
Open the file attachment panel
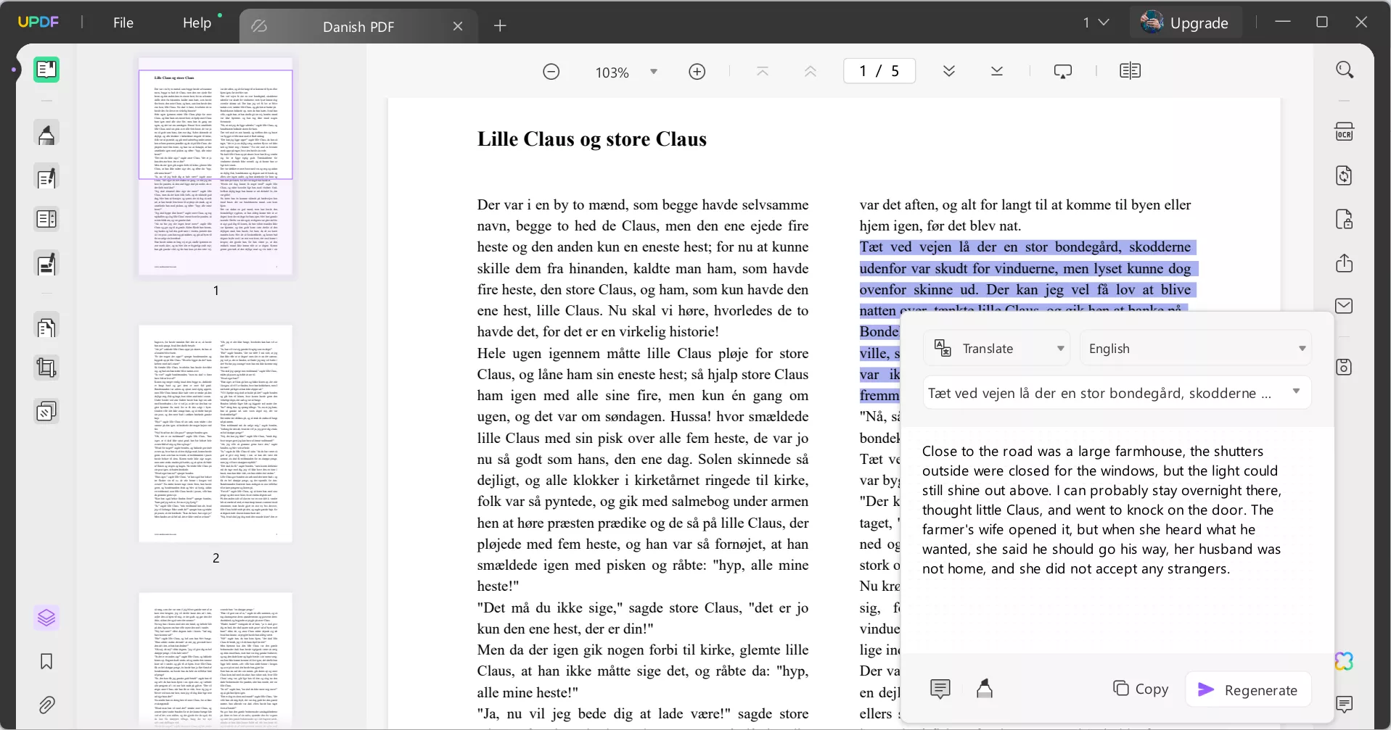click(x=46, y=705)
